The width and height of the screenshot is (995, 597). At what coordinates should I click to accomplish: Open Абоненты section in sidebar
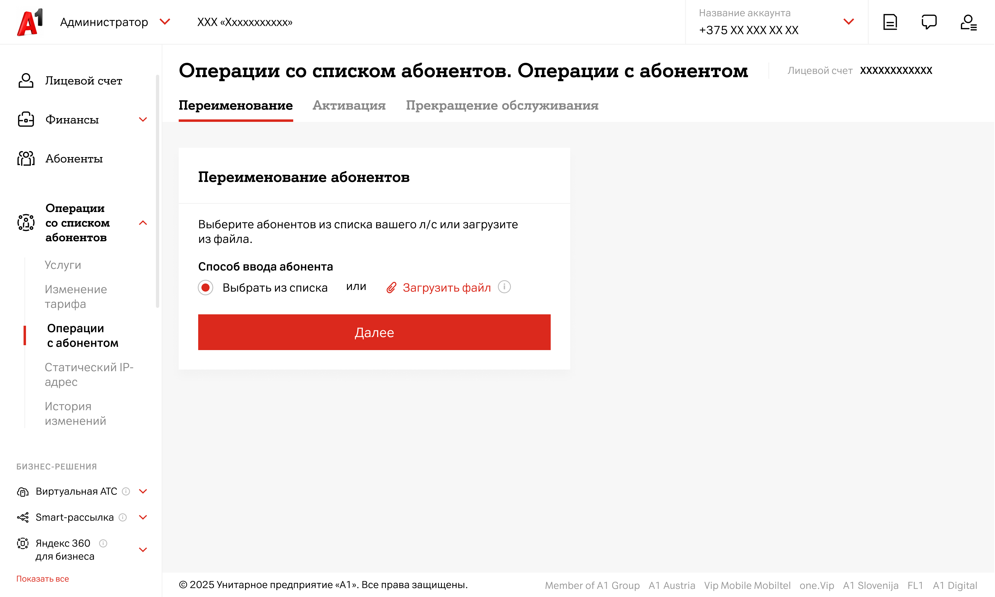[74, 158]
